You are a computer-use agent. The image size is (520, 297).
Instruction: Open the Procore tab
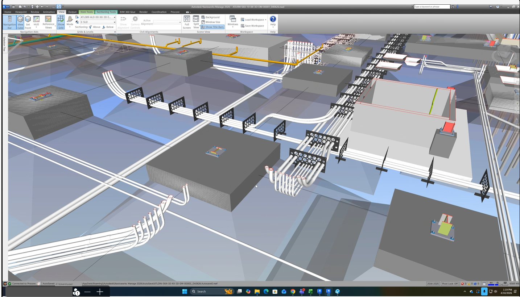click(x=175, y=12)
